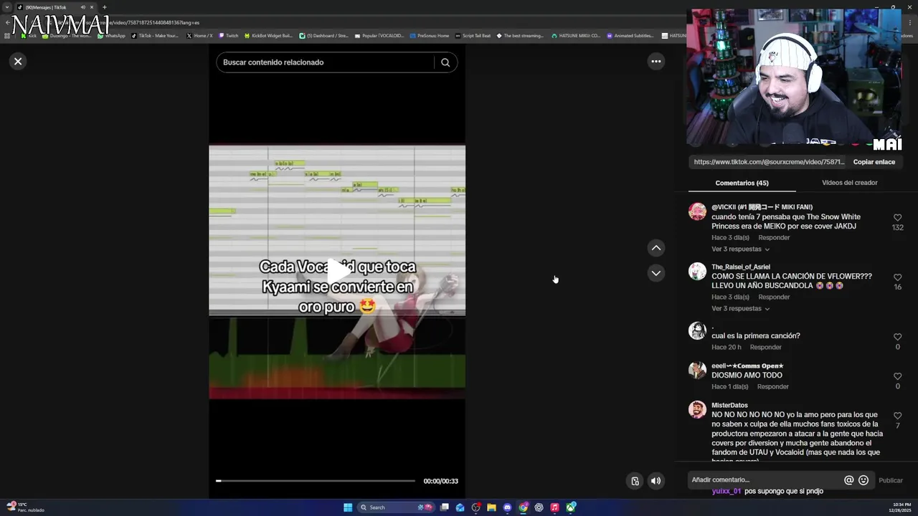This screenshot has width=918, height=516.
Task: Click the search magnifier icon in related content bar
Action: (445, 62)
